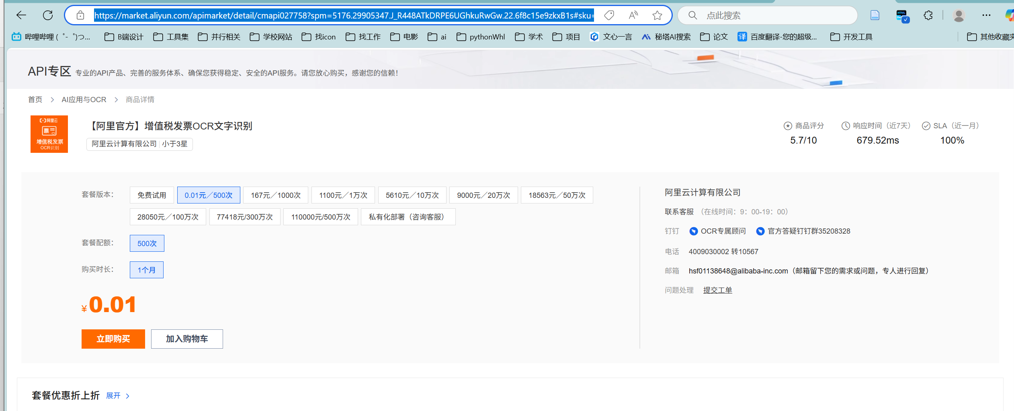The height and width of the screenshot is (411, 1014).
Task: Open the browser settings ellipsis menu
Action: [986, 15]
